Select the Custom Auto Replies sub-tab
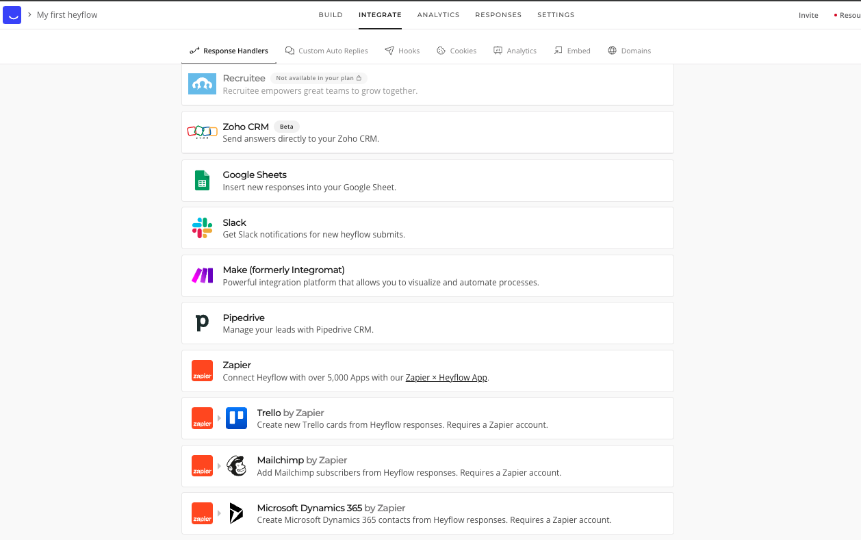This screenshot has height=540, width=861. coord(326,51)
